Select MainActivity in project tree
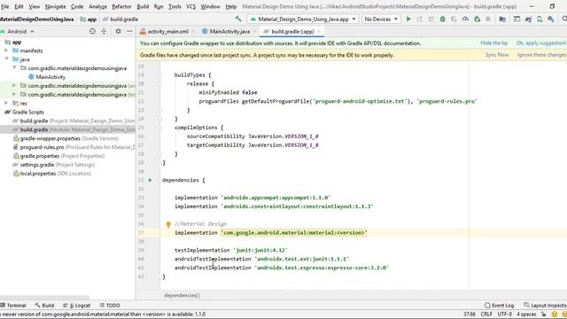This screenshot has height=319, width=567. click(50, 77)
